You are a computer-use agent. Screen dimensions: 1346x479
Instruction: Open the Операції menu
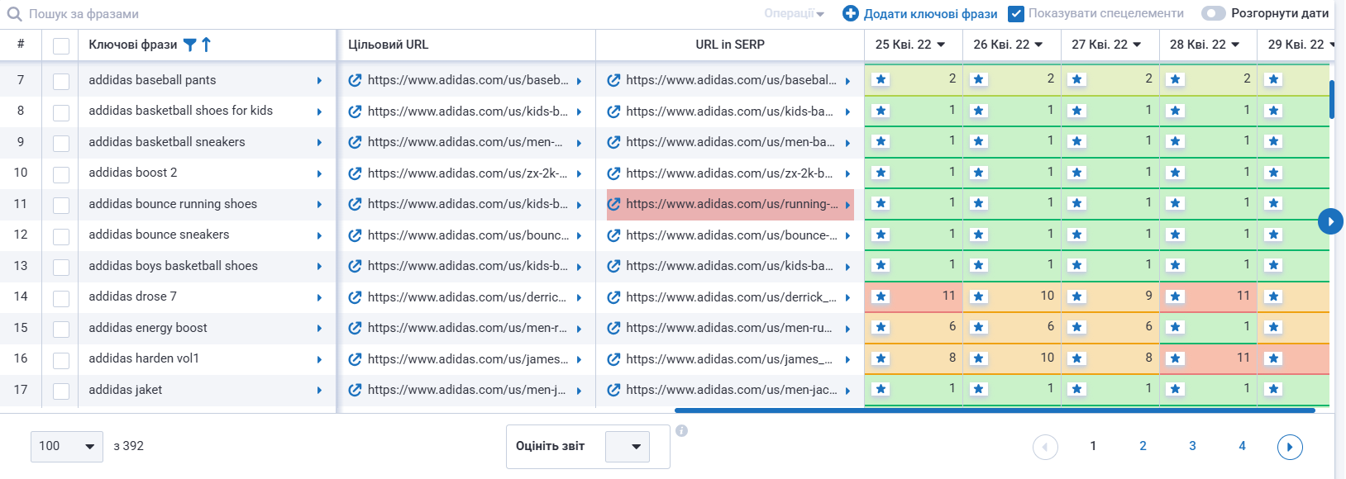[x=794, y=13]
